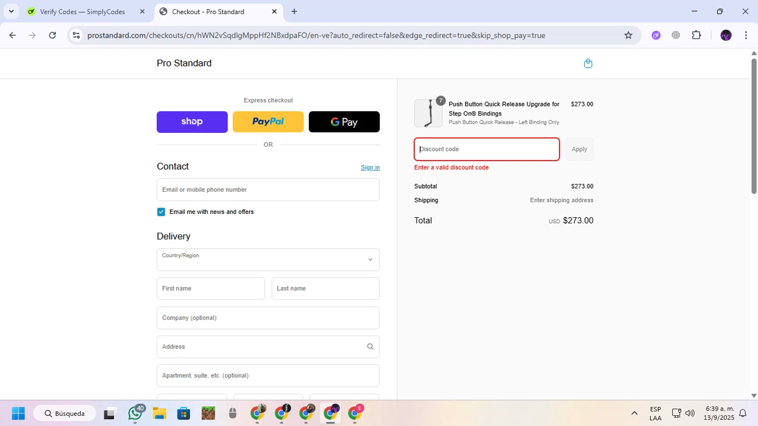
Task: Focus the Apartment, suite, etc. field
Action: click(x=268, y=375)
